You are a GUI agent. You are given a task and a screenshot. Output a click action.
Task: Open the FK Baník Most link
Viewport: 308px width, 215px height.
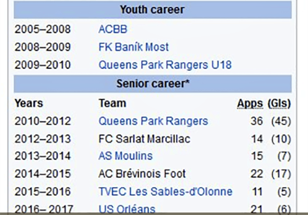pos(134,47)
